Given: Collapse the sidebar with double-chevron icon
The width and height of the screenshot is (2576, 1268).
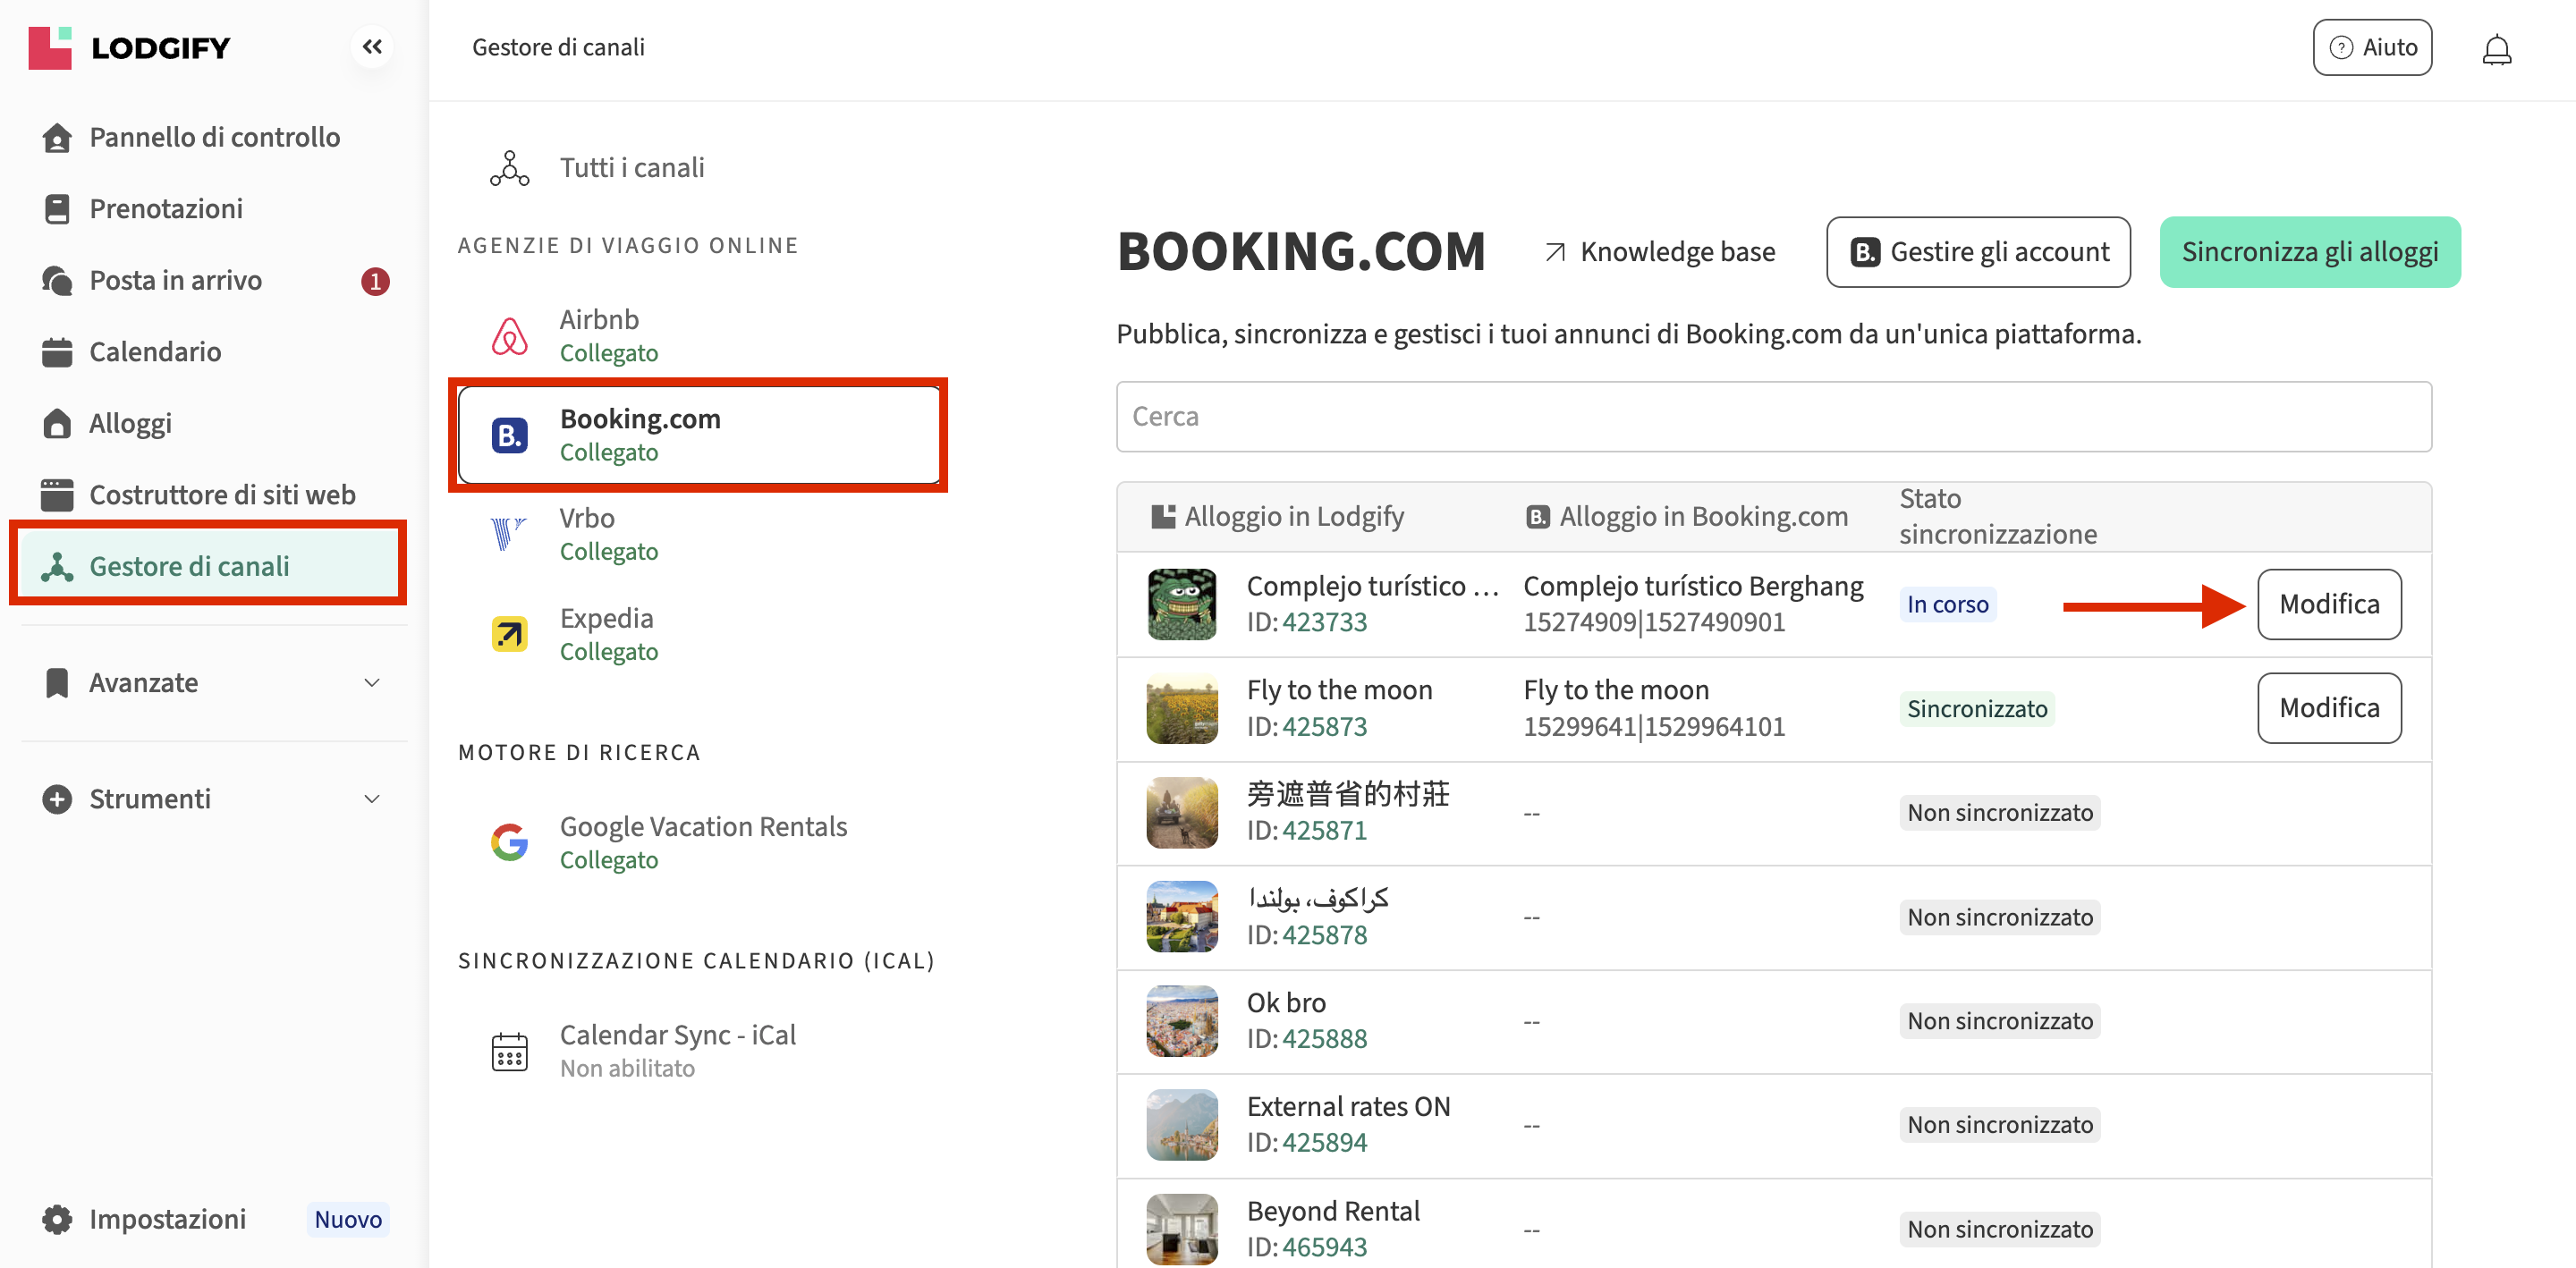Looking at the screenshot, I should click(372, 47).
